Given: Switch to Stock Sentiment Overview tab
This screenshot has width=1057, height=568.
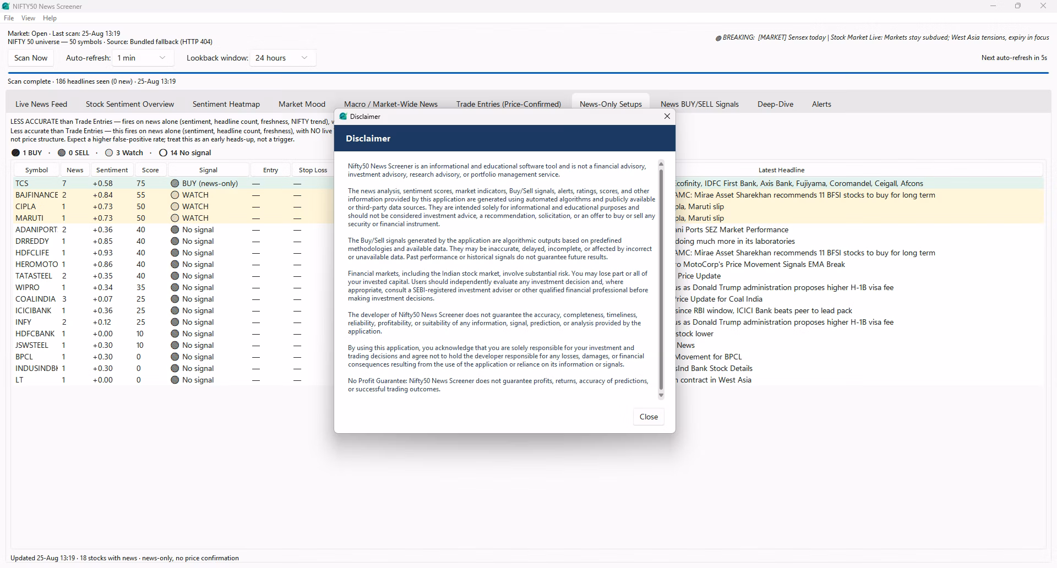Looking at the screenshot, I should point(130,104).
